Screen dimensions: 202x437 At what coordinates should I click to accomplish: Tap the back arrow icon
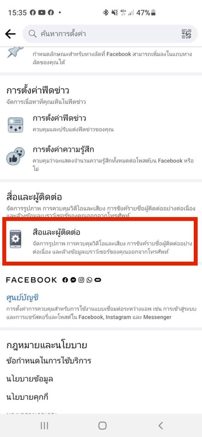coord(10,34)
